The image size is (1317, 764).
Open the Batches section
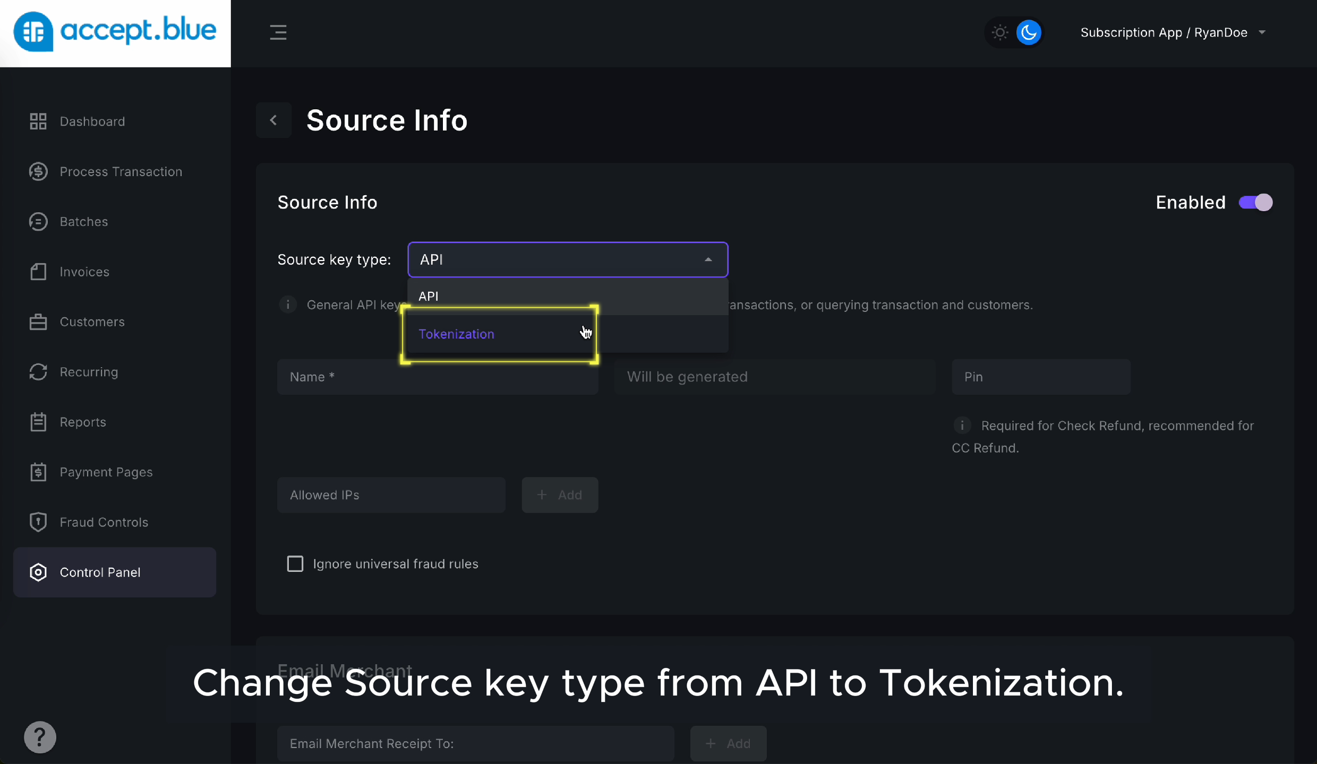tap(83, 221)
